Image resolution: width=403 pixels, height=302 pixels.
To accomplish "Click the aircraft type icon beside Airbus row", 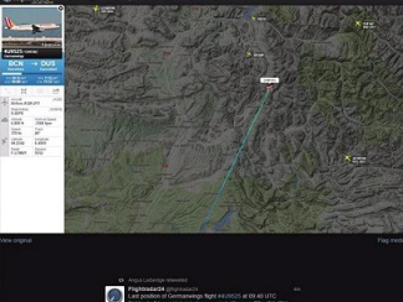I will coord(5,102).
